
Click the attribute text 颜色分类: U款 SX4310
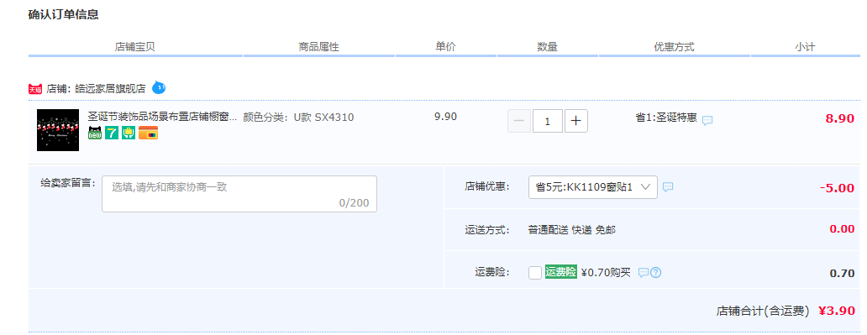pyautogui.click(x=298, y=118)
